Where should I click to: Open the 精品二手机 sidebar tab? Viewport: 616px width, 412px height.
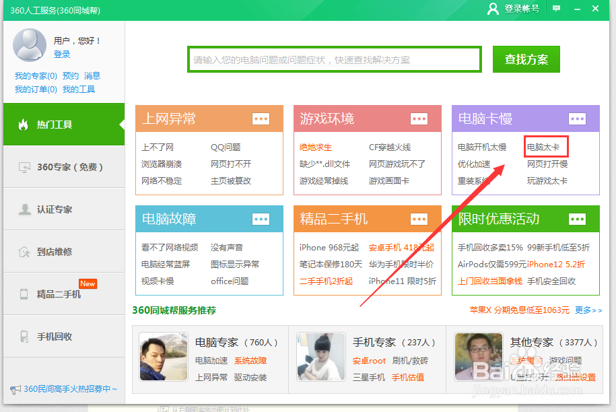(x=64, y=294)
